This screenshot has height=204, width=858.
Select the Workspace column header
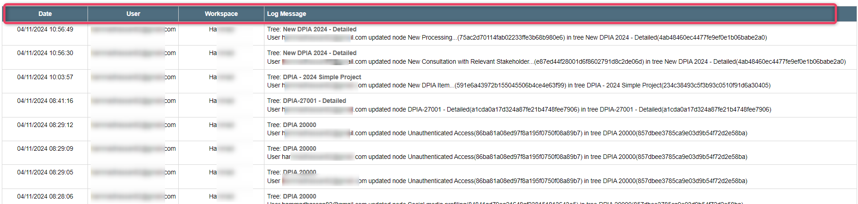[x=221, y=14]
